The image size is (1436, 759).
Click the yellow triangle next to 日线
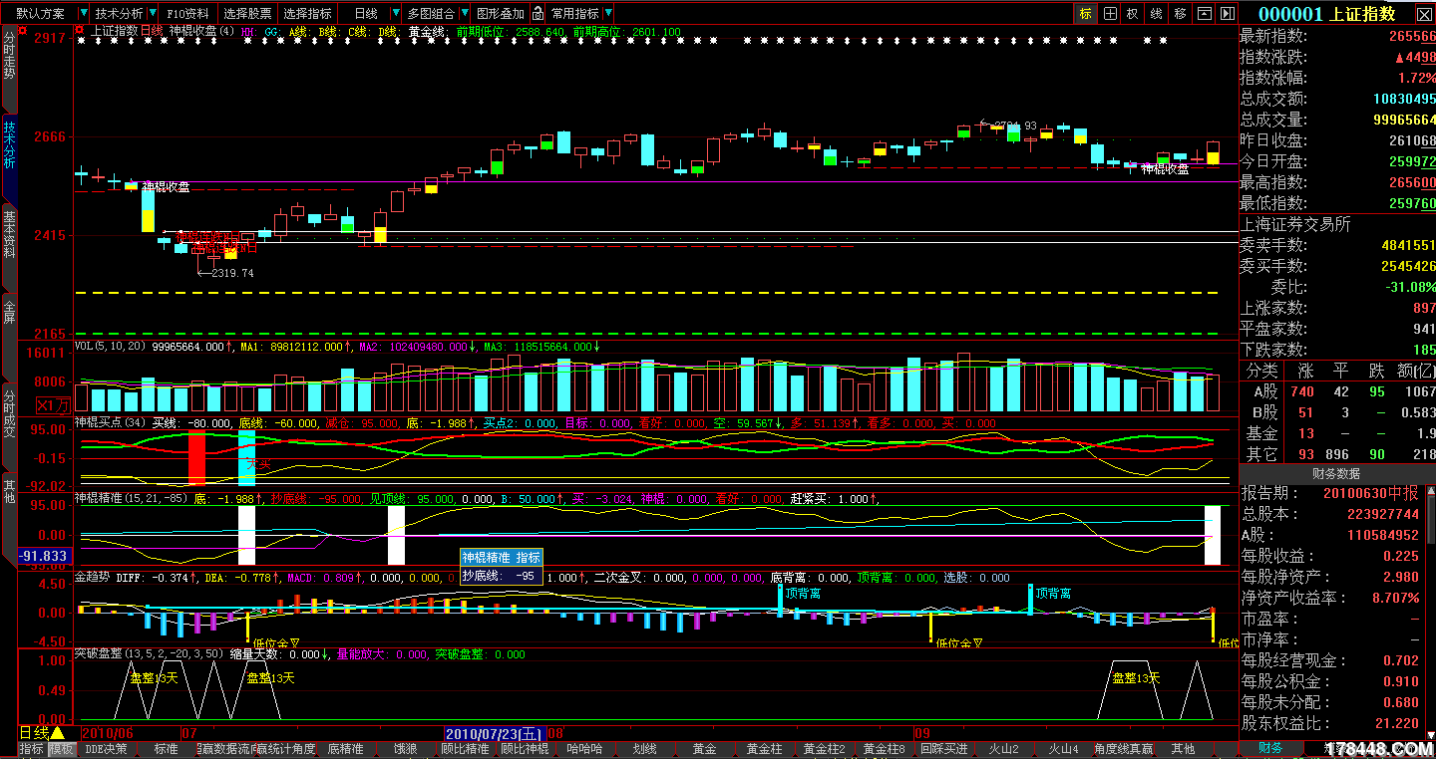(x=57, y=733)
